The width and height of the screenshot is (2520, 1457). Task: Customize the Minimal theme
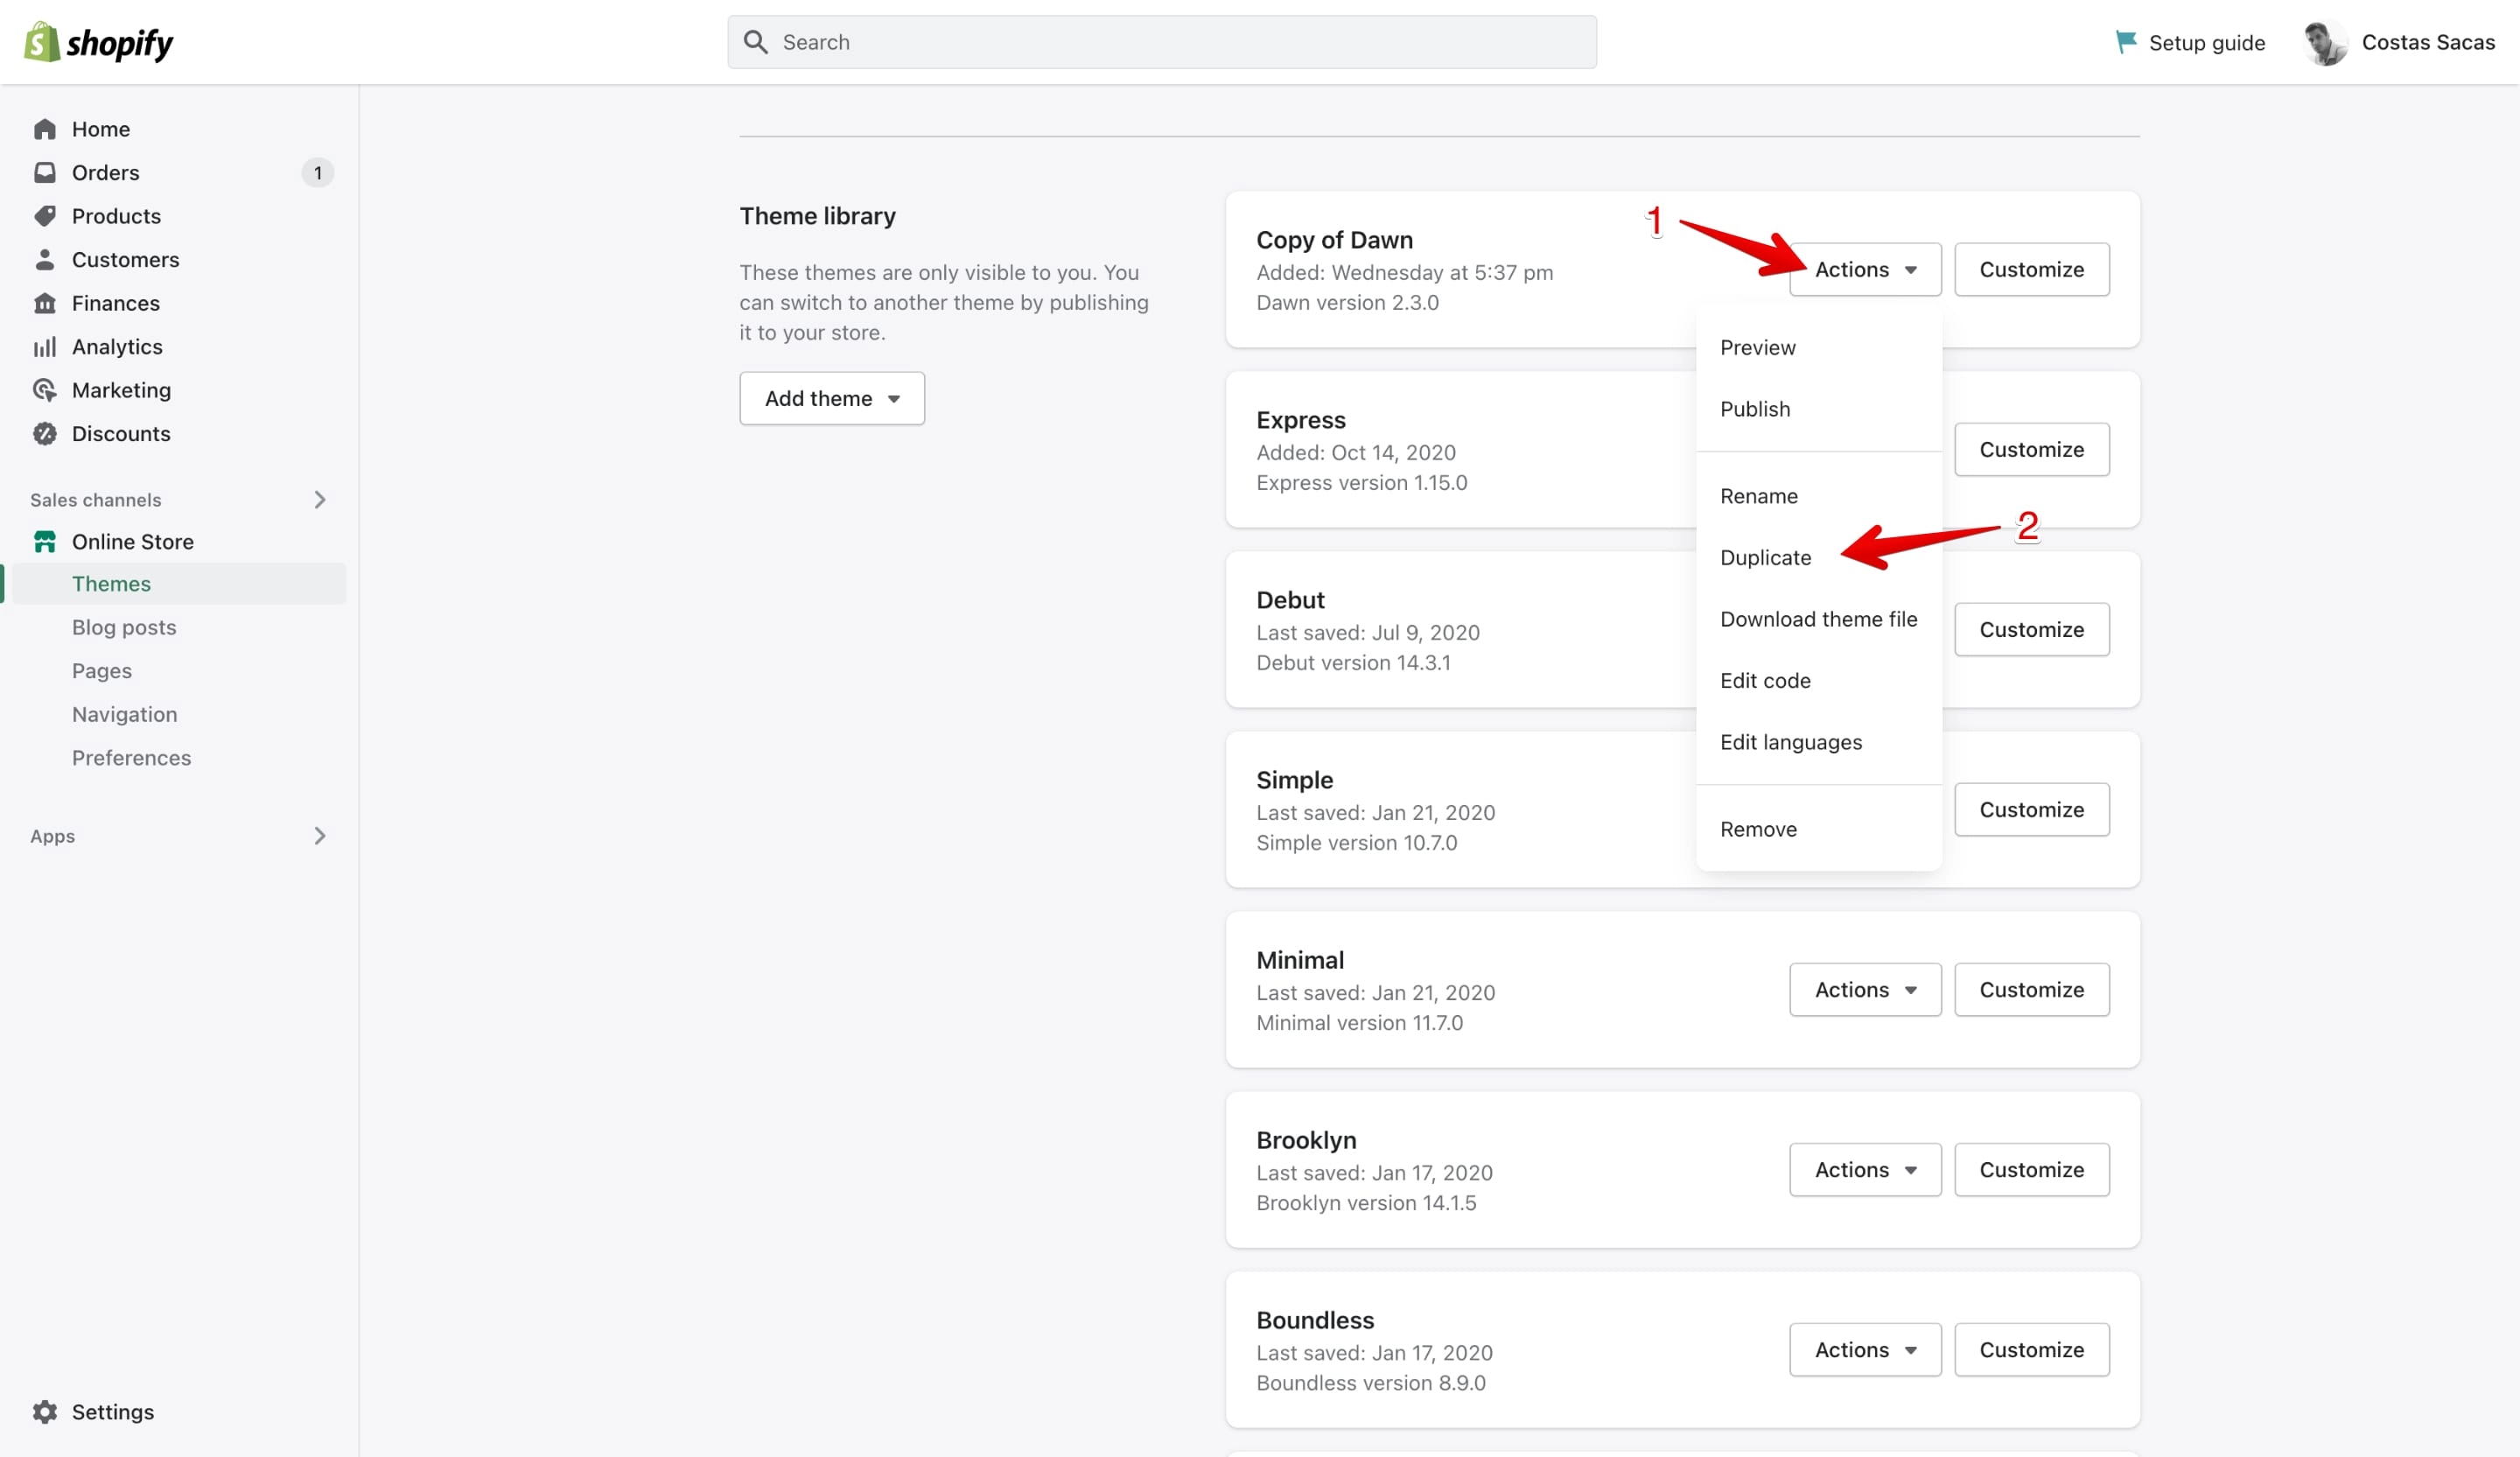click(2031, 989)
